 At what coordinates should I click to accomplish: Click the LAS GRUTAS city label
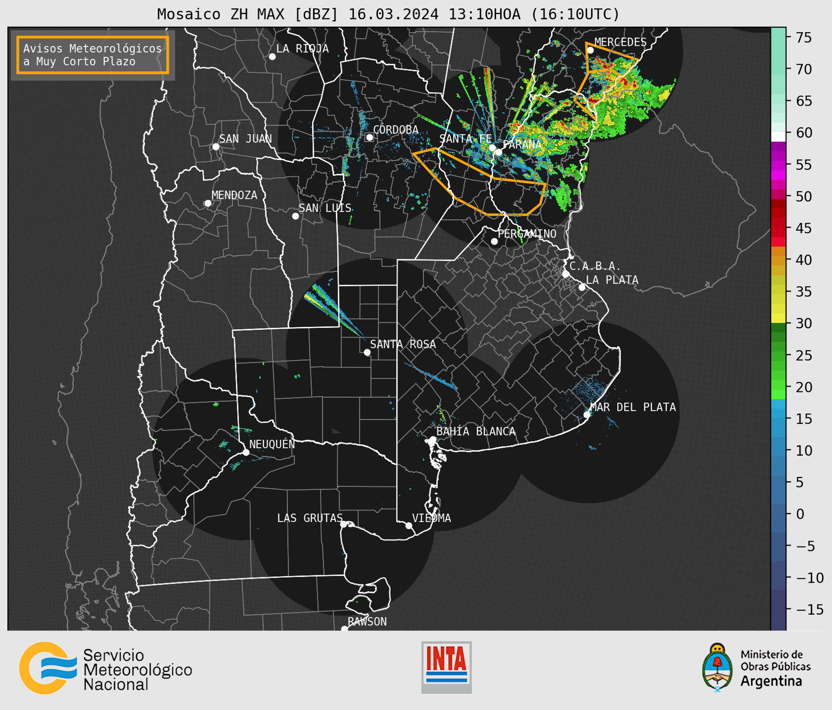pyautogui.click(x=310, y=518)
